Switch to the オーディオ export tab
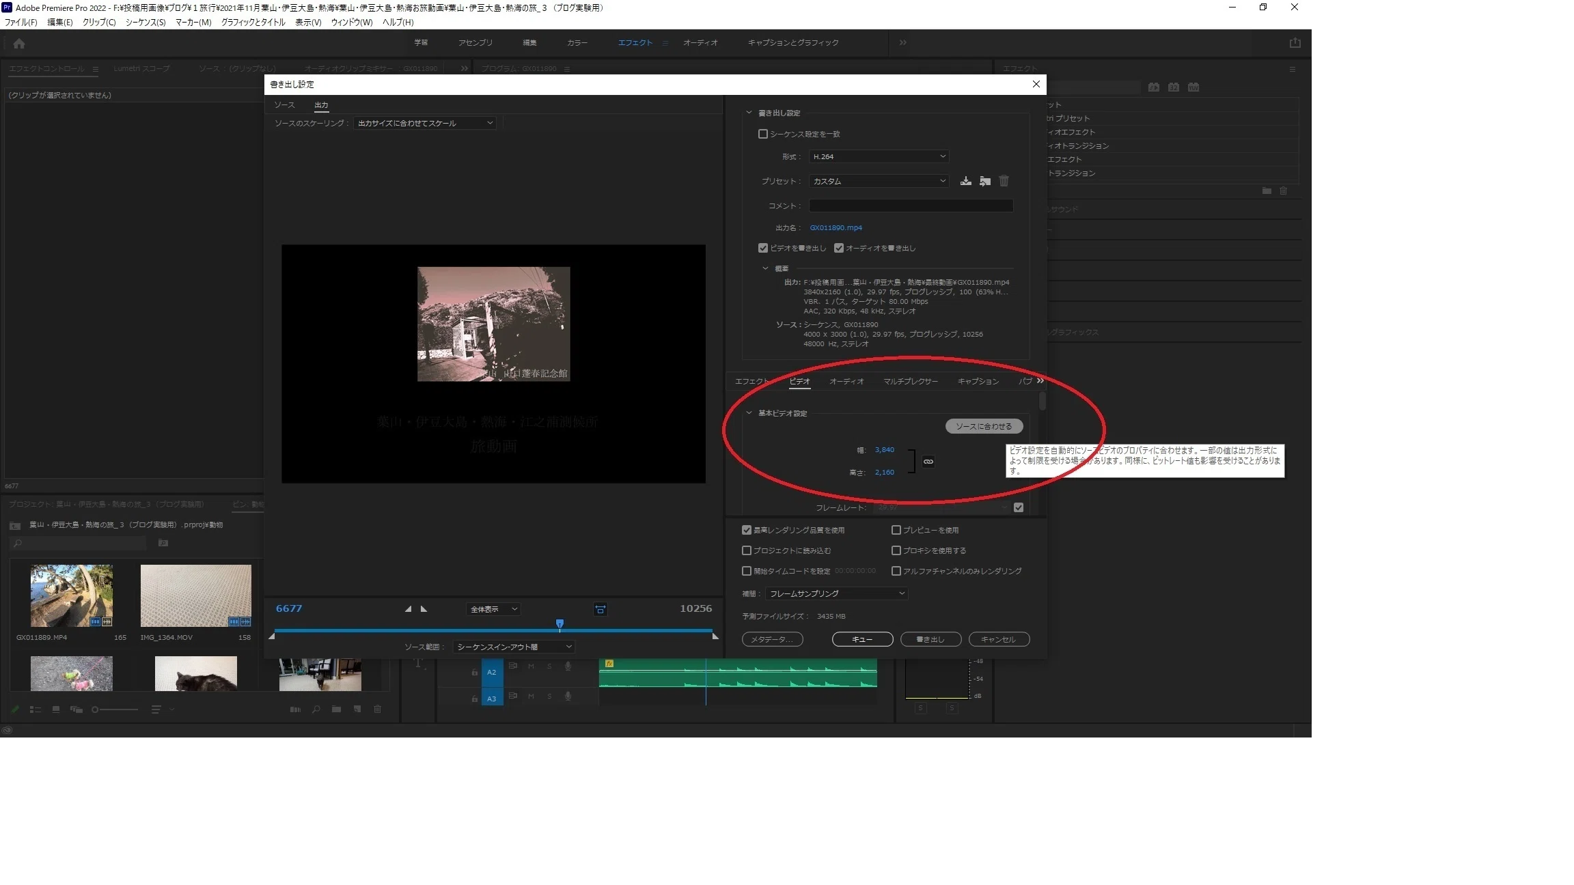 coord(846,381)
